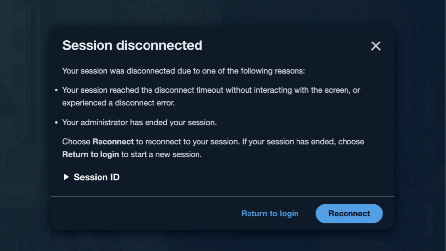Click the divider line above the footer

click(x=222, y=196)
